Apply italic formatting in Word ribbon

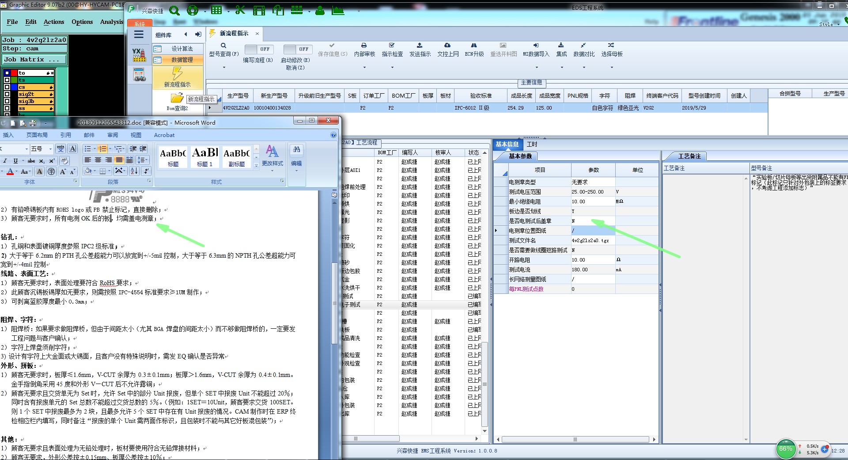point(5,161)
